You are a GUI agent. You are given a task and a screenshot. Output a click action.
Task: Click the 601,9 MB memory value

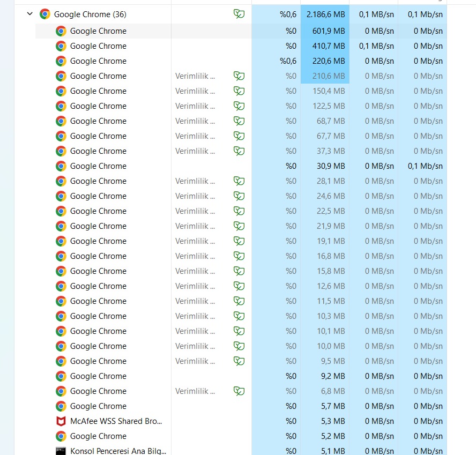[x=329, y=31]
